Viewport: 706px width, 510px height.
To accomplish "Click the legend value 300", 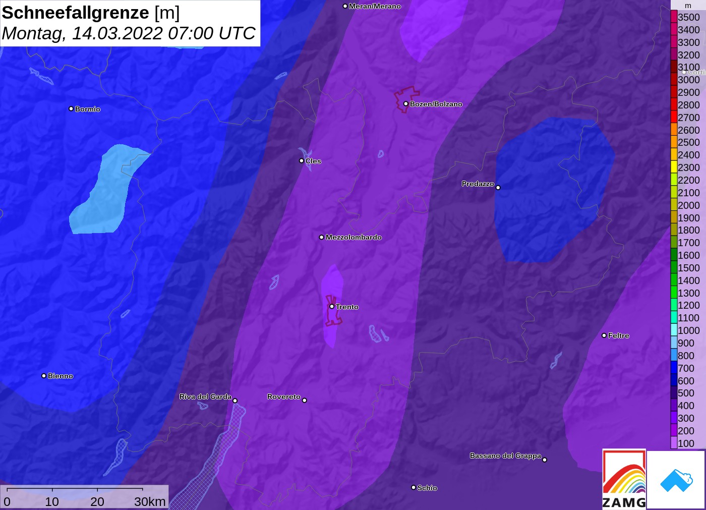I will point(686,418).
